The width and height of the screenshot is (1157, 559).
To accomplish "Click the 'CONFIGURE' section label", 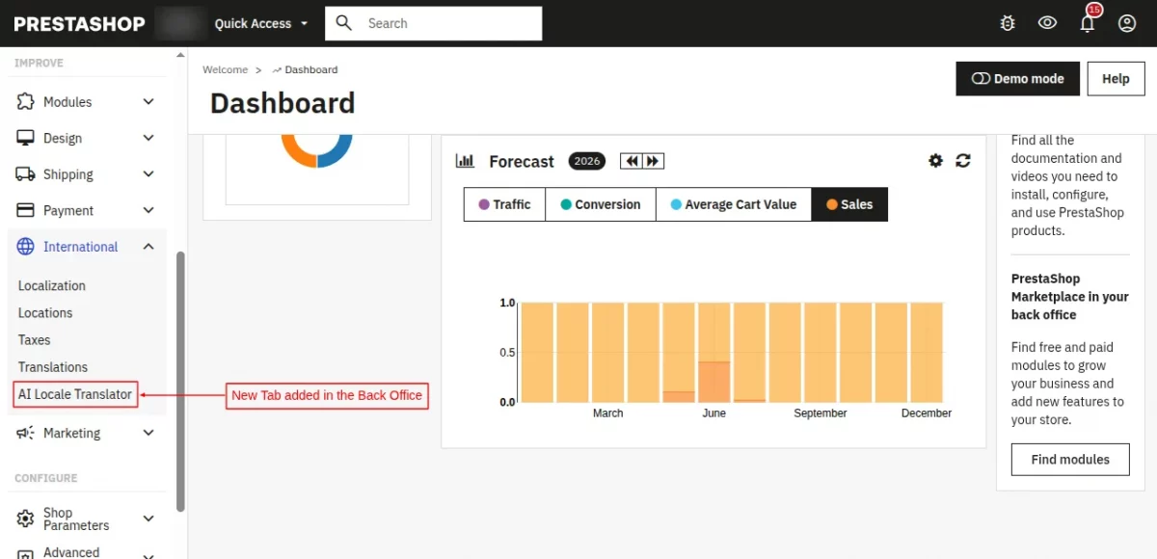I will (45, 478).
